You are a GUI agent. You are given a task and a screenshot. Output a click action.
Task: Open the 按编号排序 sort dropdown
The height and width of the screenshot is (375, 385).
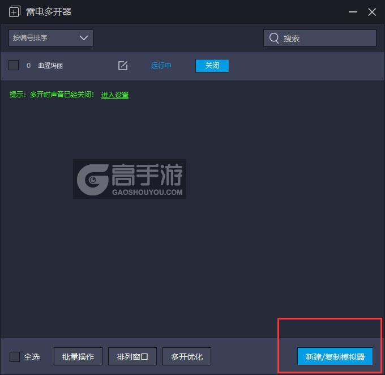(x=51, y=38)
